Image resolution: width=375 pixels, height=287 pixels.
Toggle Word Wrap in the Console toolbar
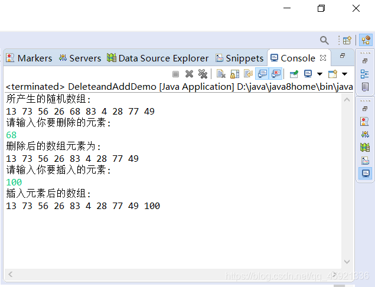(248, 74)
